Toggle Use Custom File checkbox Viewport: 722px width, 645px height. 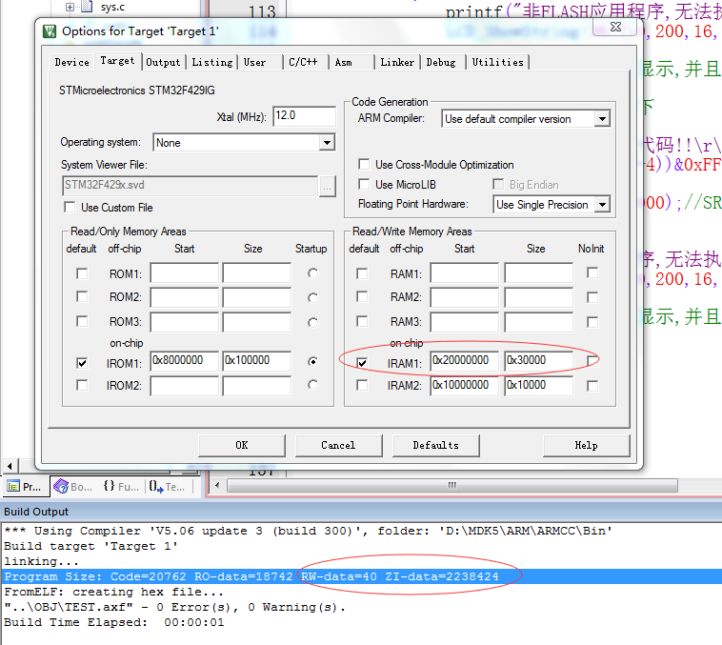point(70,208)
